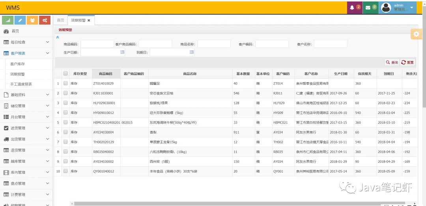Click the 基础资料 file icon

click(x=6, y=95)
